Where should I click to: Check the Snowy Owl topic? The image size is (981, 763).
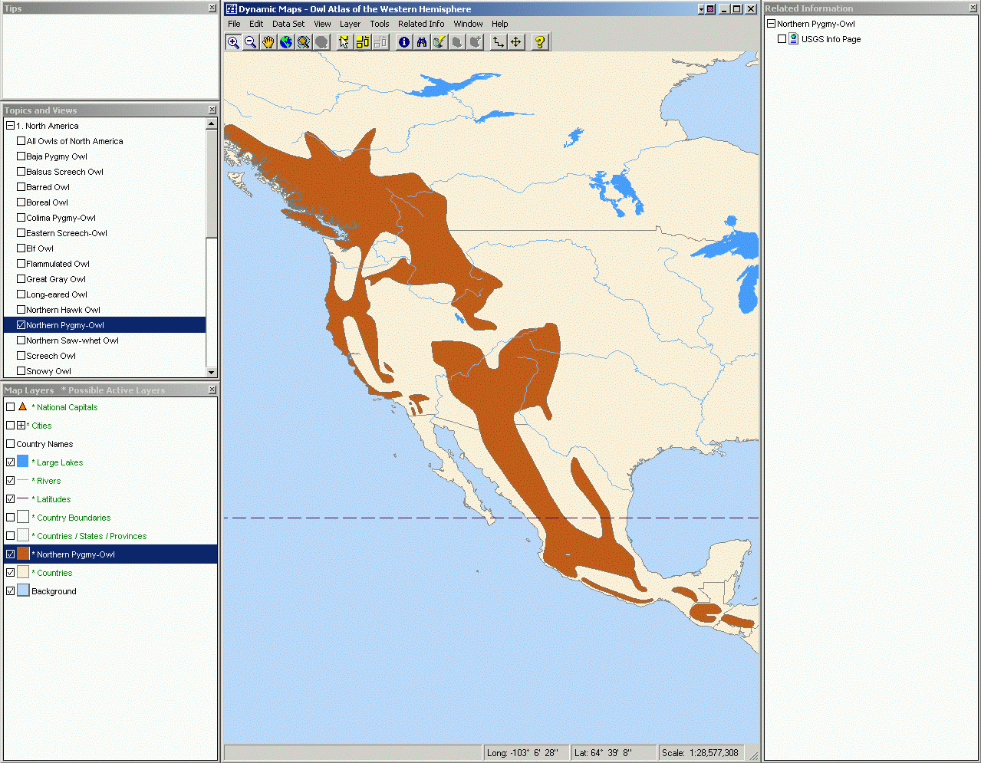coord(21,370)
